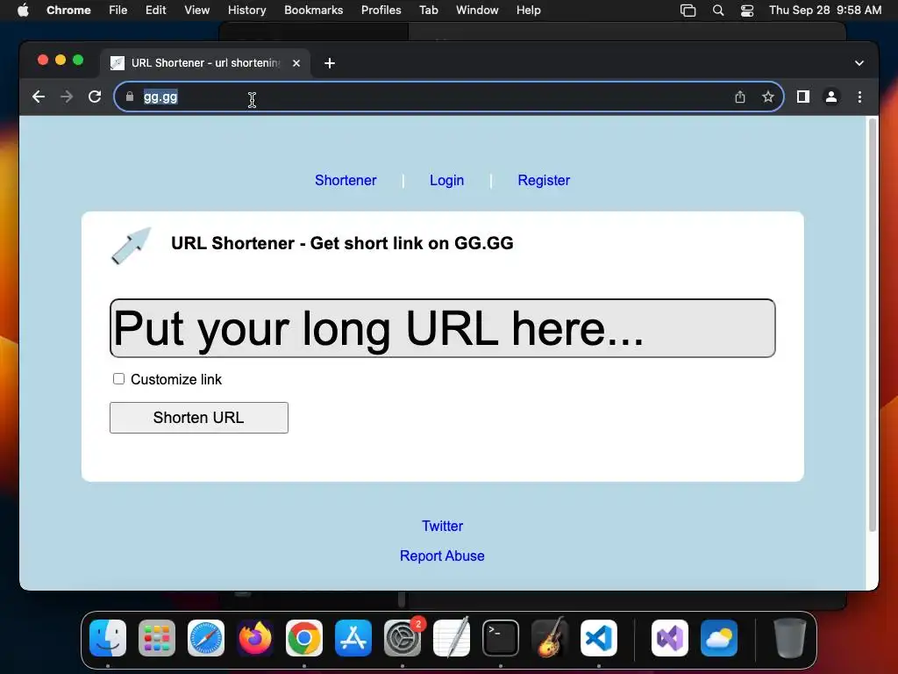Bookmark this tab with the star icon
The height and width of the screenshot is (674, 898).
[768, 97]
